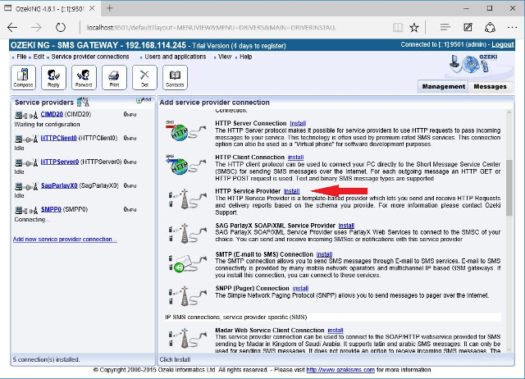Open the CIMD20 connection link
This screenshot has height=379, width=525.
52,115
